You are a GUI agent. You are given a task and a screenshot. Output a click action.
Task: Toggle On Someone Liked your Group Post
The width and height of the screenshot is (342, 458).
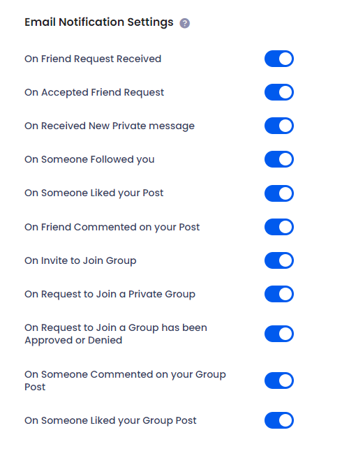(x=279, y=420)
